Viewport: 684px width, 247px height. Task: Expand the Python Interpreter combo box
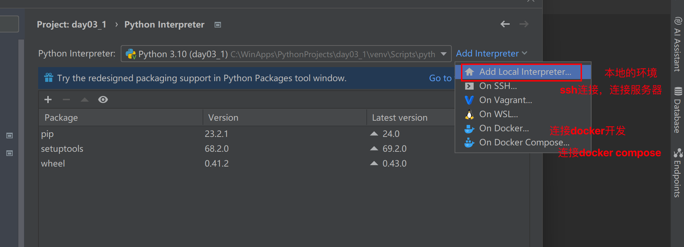[444, 54]
